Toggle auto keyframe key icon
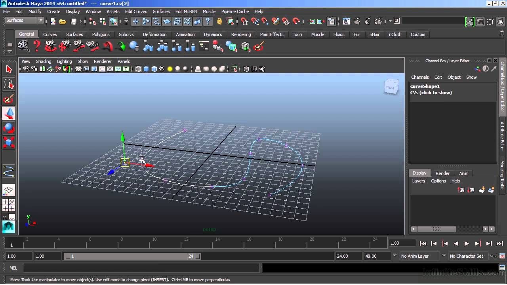507x285 pixels. tap(494, 256)
